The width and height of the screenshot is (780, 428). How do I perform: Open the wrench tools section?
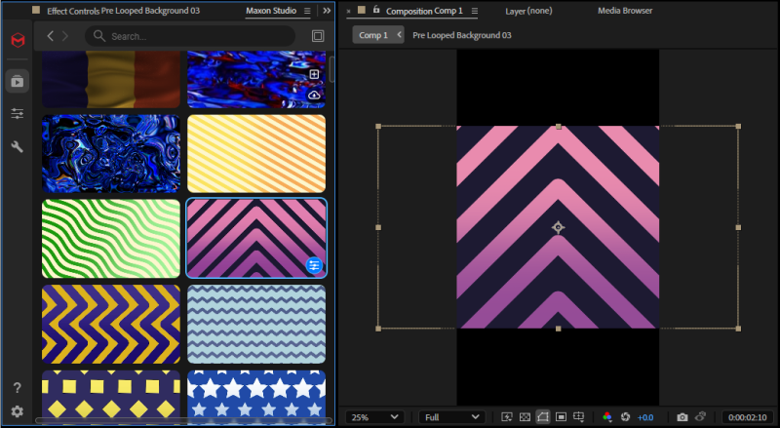(x=18, y=147)
